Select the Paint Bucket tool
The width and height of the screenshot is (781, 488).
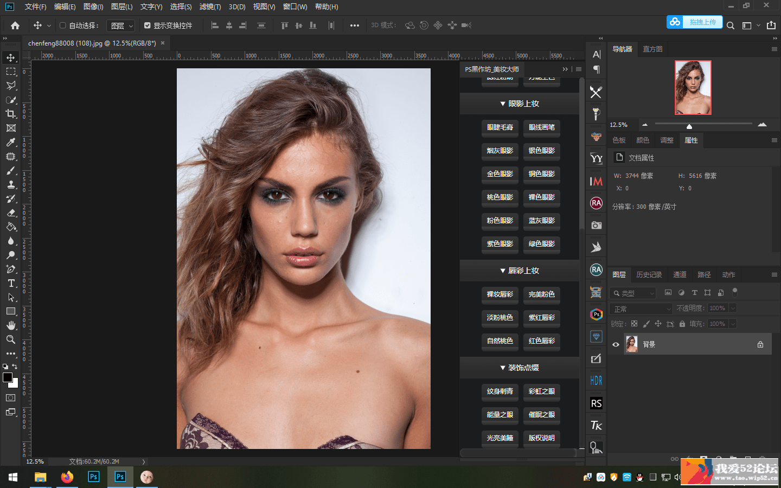point(11,227)
